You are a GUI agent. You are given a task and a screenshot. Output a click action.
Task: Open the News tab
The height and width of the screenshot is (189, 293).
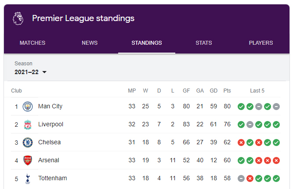[x=90, y=43]
